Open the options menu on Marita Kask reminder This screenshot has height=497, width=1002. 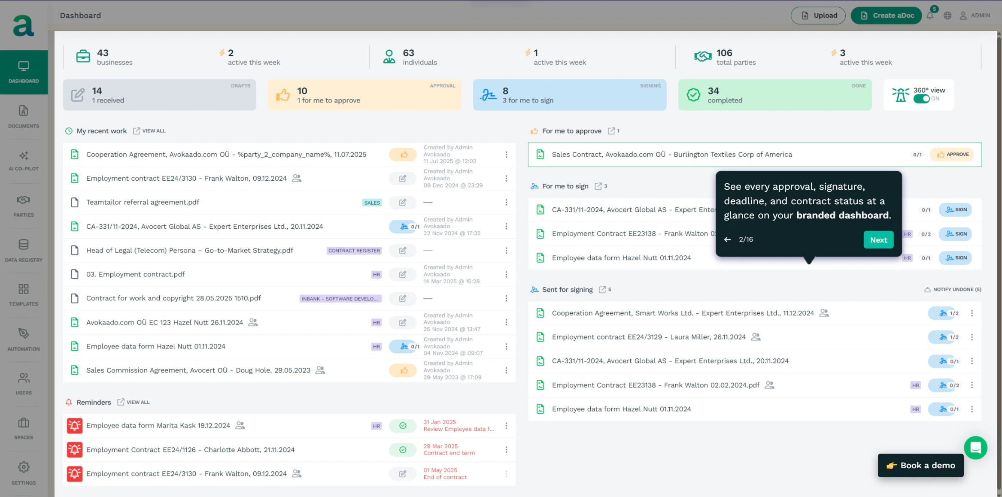pyautogui.click(x=506, y=426)
